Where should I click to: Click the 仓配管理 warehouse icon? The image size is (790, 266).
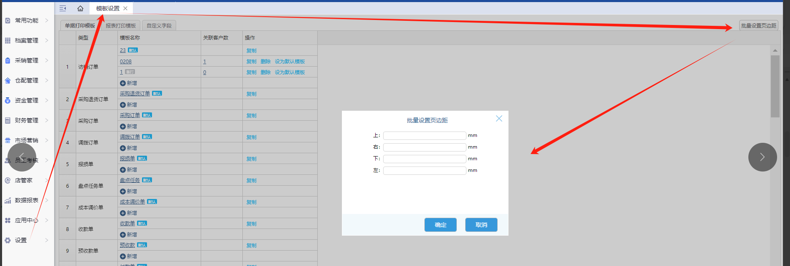[x=7, y=80]
